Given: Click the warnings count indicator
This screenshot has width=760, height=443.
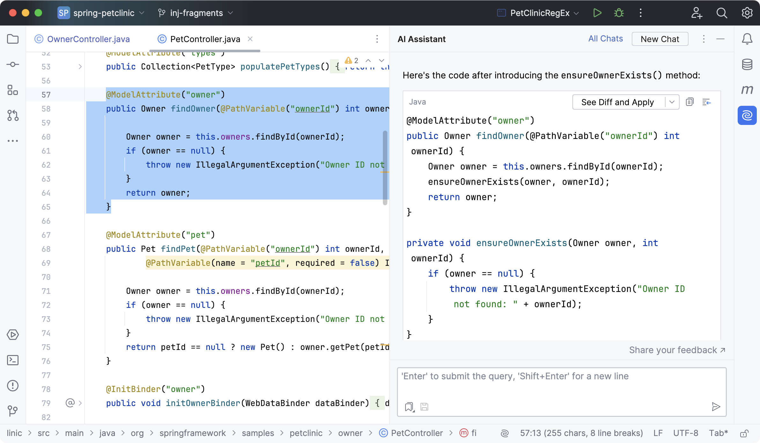Looking at the screenshot, I should tap(352, 61).
